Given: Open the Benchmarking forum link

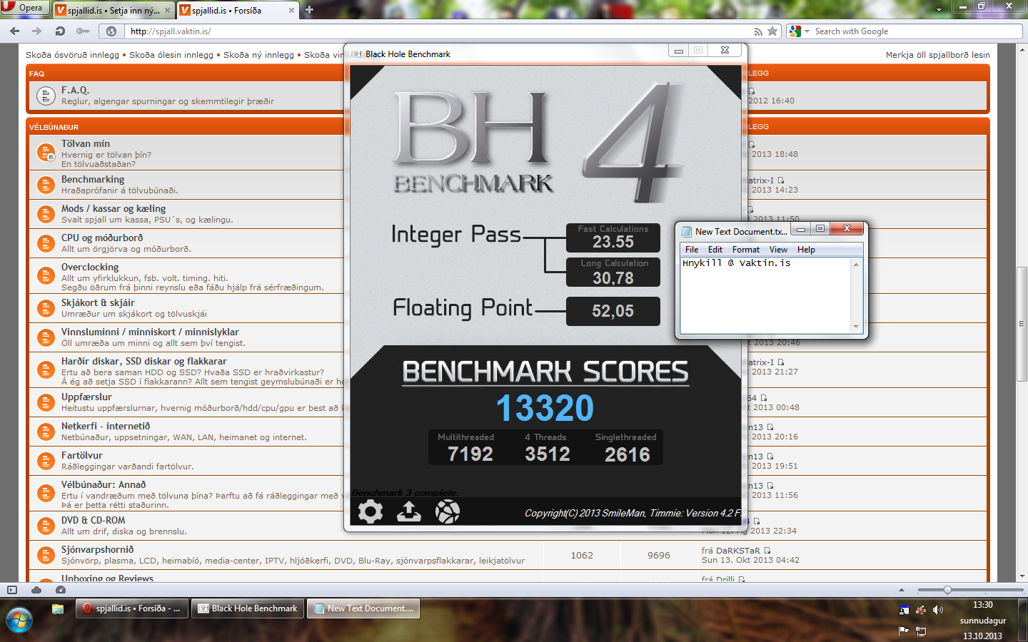Looking at the screenshot, I should click(93, 179).
